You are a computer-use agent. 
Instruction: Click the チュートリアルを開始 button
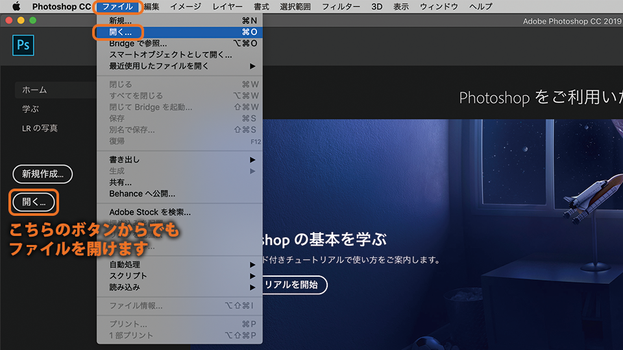pos(295,285)
